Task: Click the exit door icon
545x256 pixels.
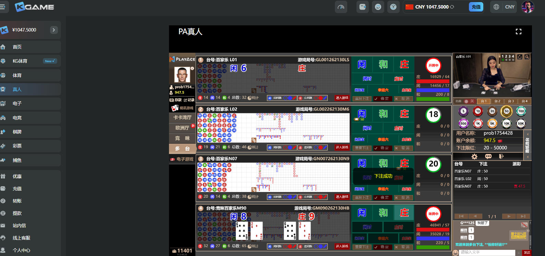Action: click(501, 156)
